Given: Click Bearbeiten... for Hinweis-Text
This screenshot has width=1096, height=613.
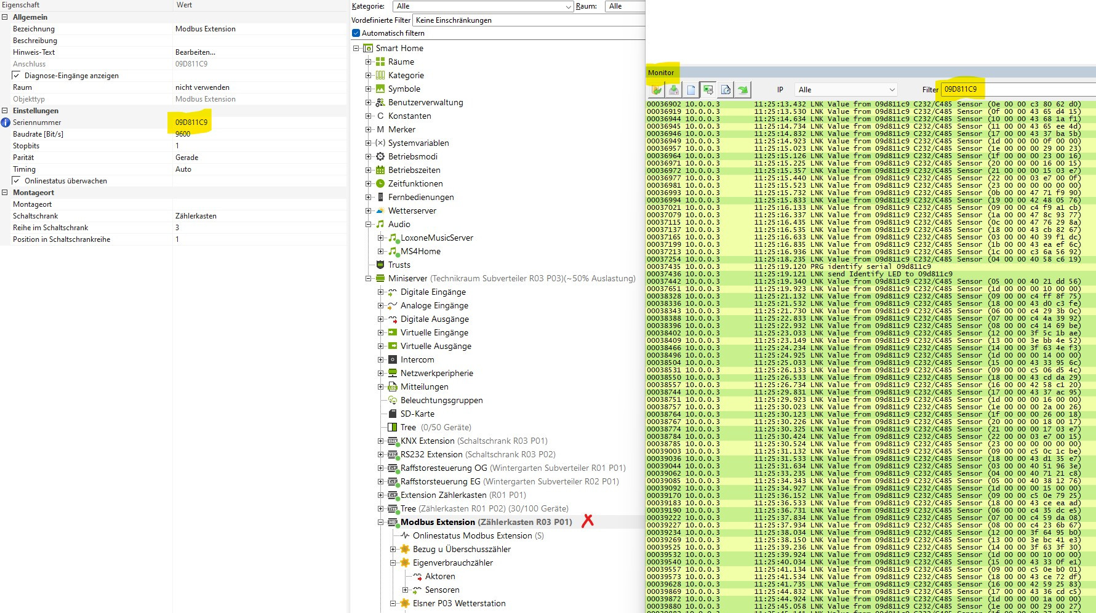Looking at the screenshot, I should [195, 52].
